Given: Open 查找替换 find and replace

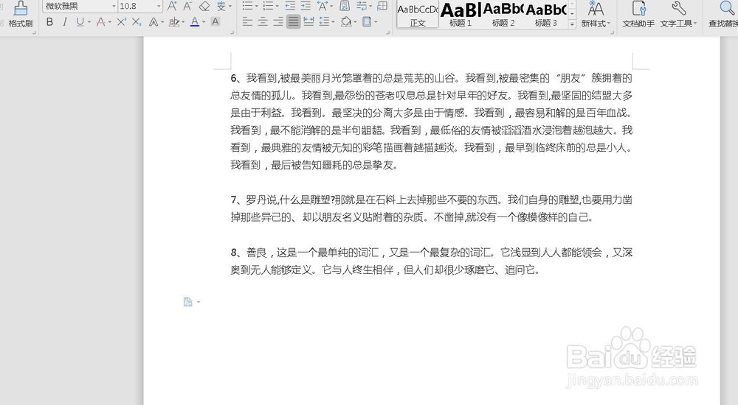Looking at the screenshot, I should tap(723, 15).
